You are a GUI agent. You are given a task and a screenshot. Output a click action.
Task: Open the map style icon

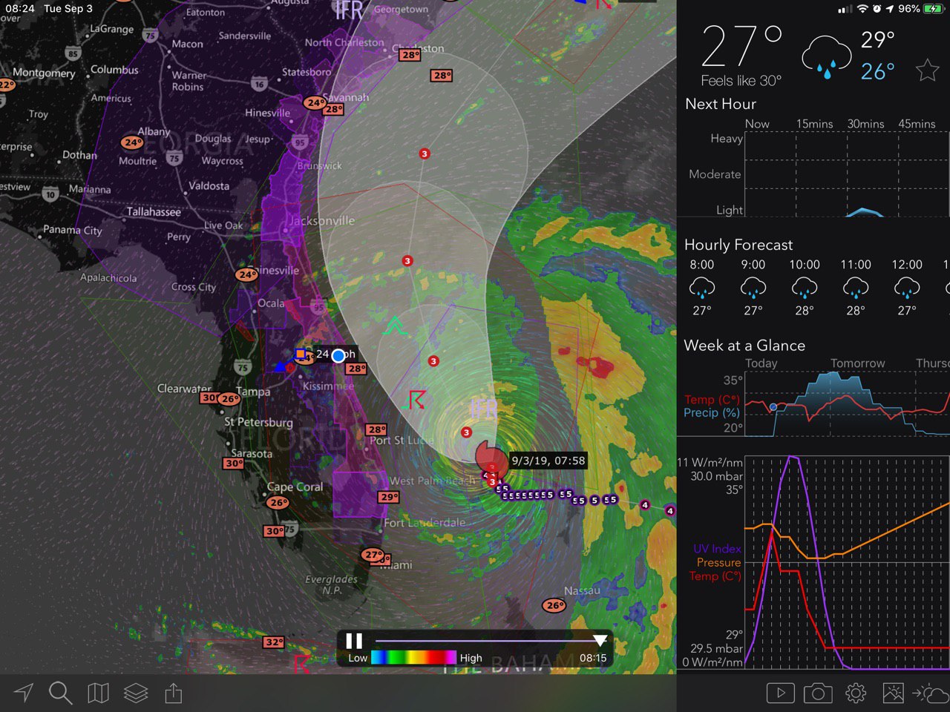click(x=98, y=693)
